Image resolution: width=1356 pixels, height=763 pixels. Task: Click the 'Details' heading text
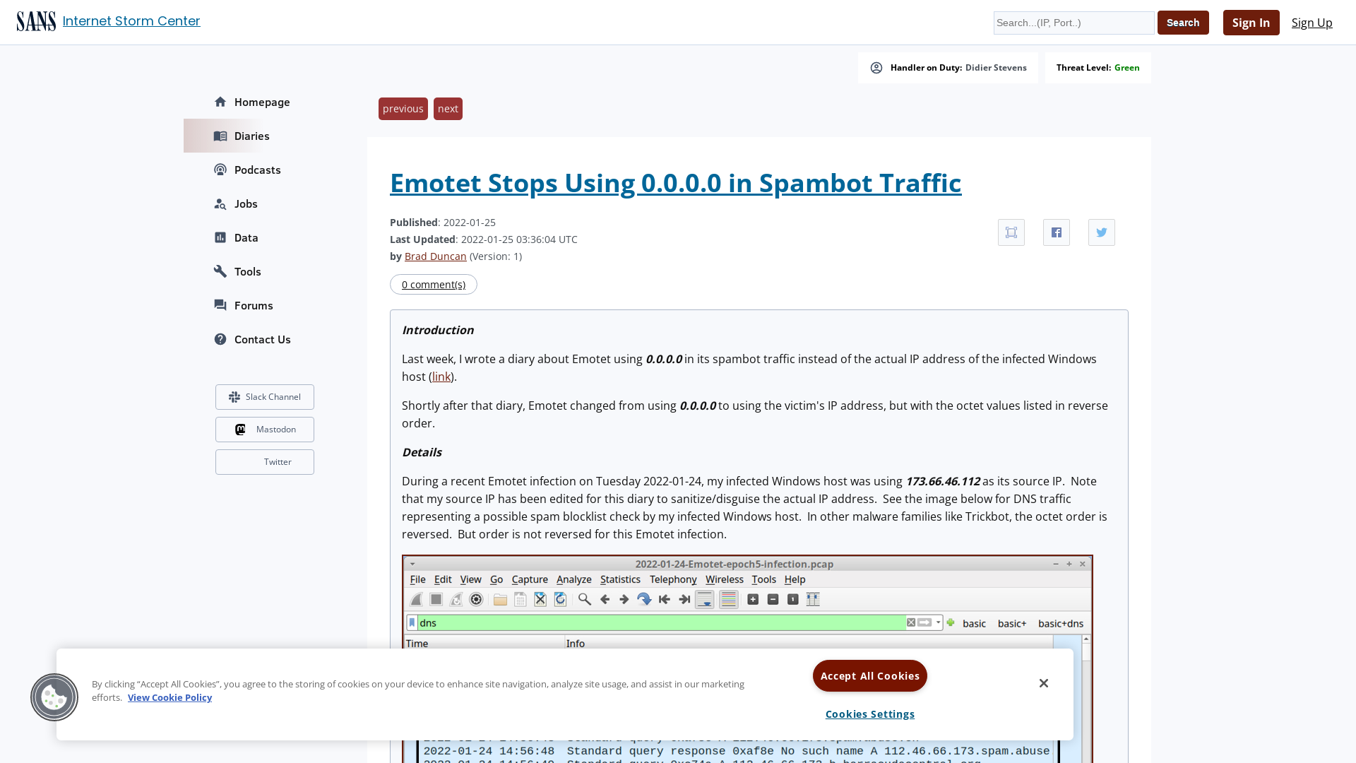click(422, 452)
